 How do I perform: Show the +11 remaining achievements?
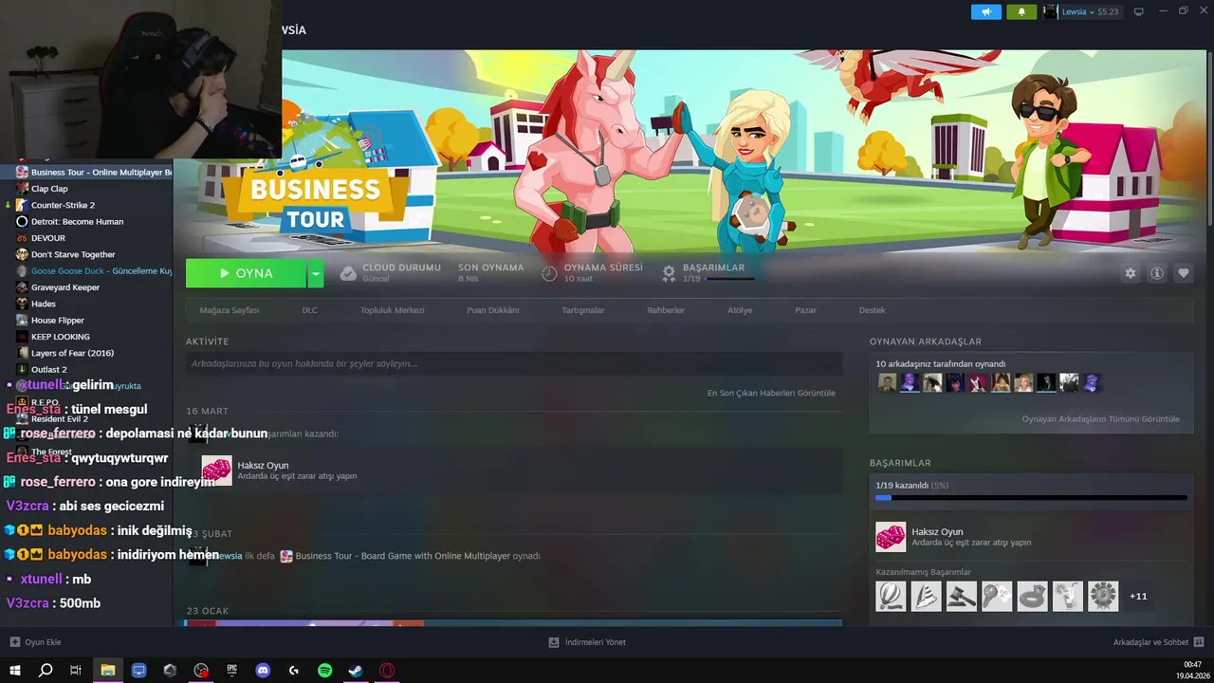(x=1138, y=596)
